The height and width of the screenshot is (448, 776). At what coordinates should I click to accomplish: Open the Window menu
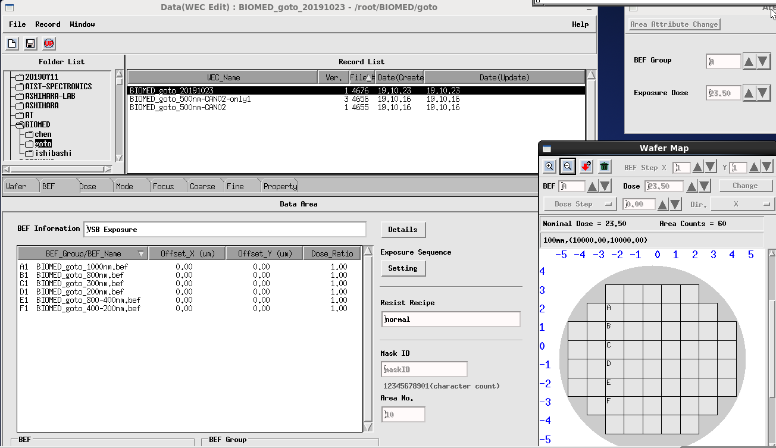point(82,24)
